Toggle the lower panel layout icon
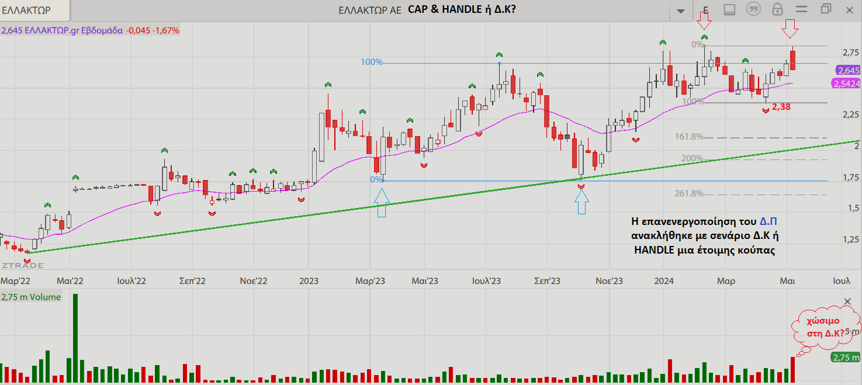This screenshot has height=385, width=862. [x=729, y=10]
